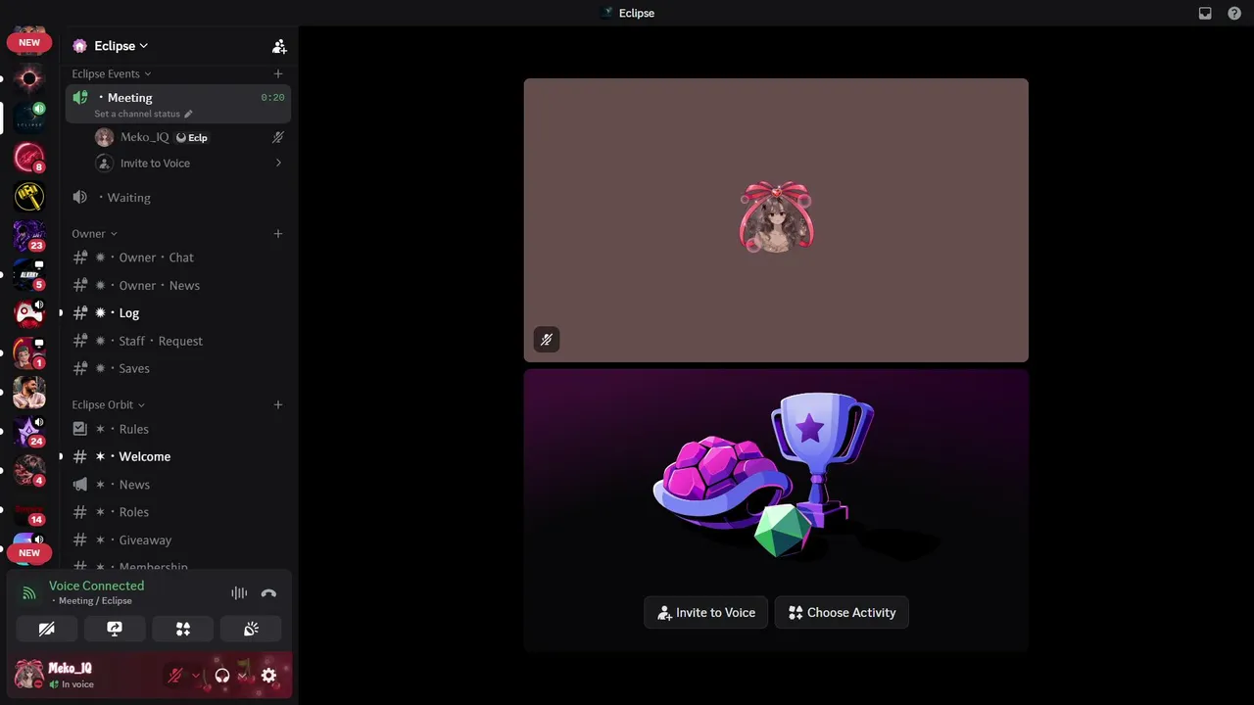Open the News announcement channel
Screen dimensions: 1254x705
(178, 485)
